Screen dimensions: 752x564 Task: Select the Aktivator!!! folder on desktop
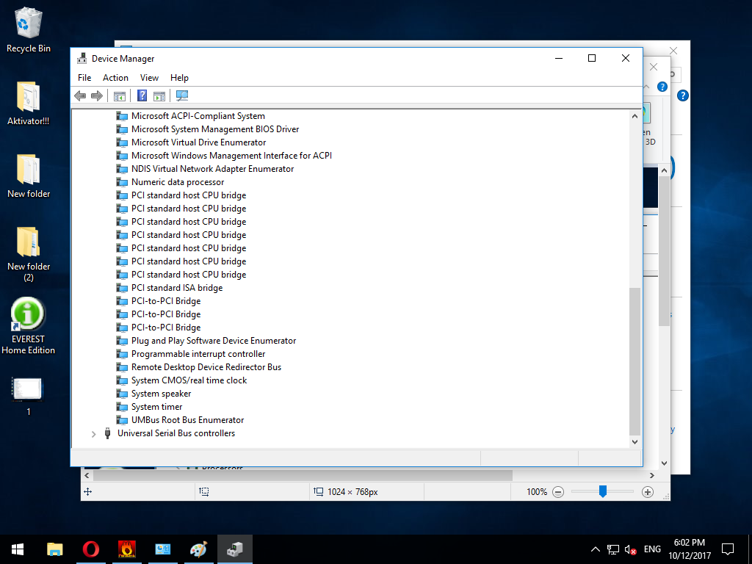point(29,103)
